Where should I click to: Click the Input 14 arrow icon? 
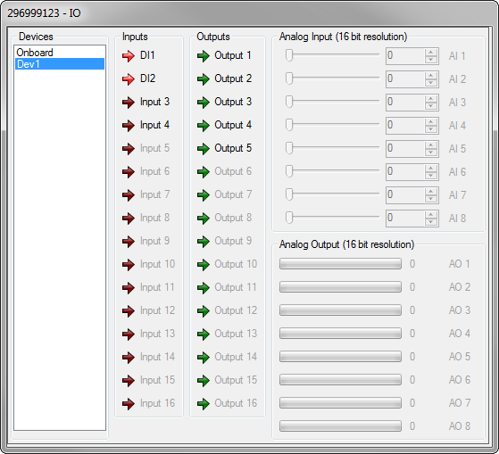pyautogui.click(x=129, y=358)
